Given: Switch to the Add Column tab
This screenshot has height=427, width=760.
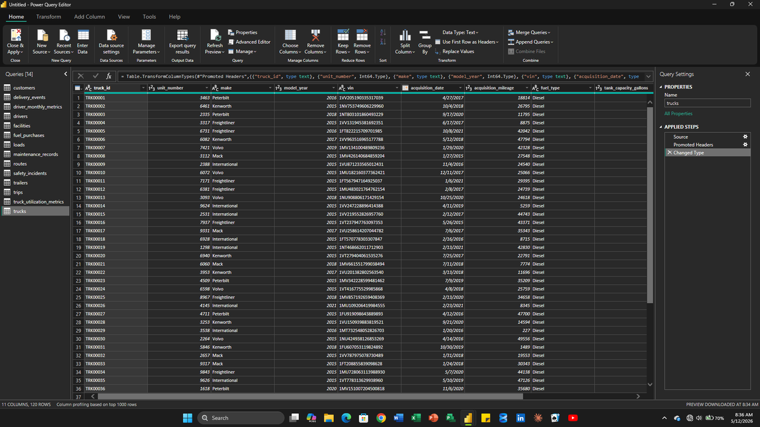Looking at the screenshot, I should 89,16.
